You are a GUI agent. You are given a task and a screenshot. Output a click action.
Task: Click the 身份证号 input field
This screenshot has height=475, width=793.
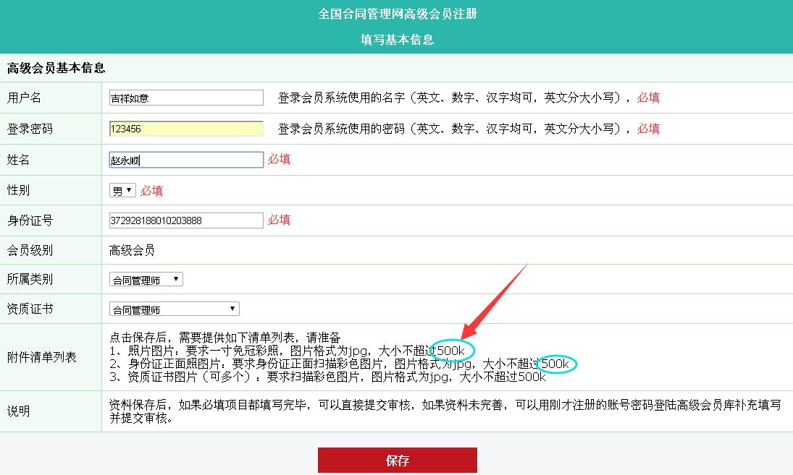coord(186,221)
